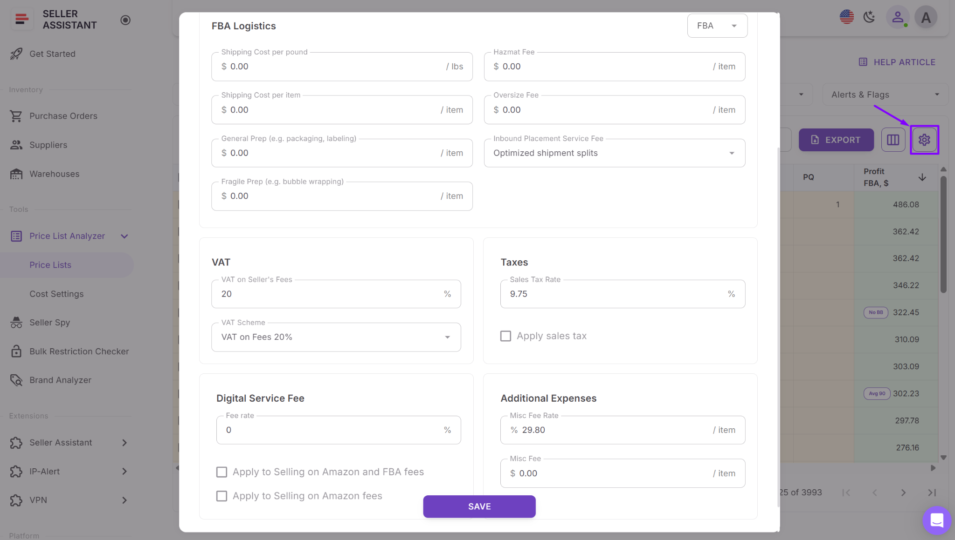
Task: Select Bulk Restriction Checker in the sidebar
Action: point(79,351)
